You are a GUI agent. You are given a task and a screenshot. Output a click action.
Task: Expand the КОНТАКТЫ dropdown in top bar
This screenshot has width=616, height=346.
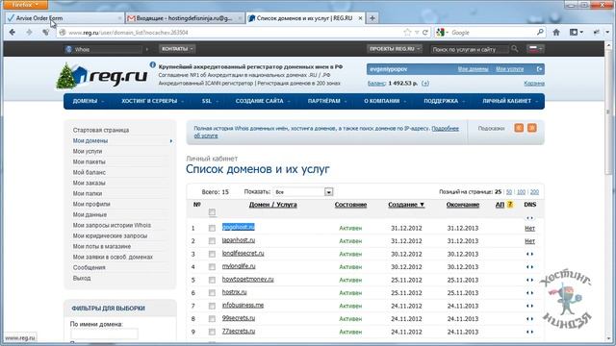pyautogui.click(x=177, y=49)
